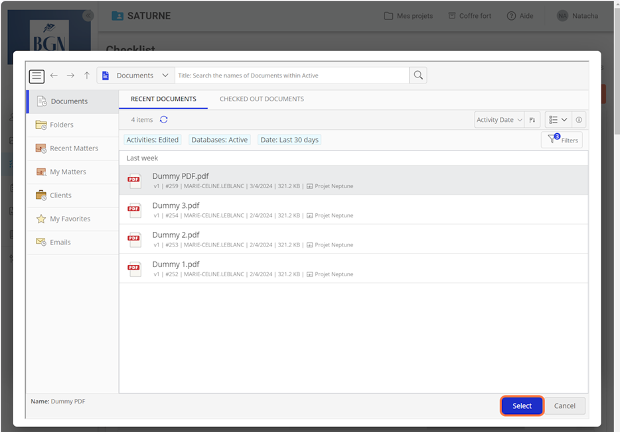Screen dimensions: 620x432
Task: Refresh the items list
Action: pos(164,120)
